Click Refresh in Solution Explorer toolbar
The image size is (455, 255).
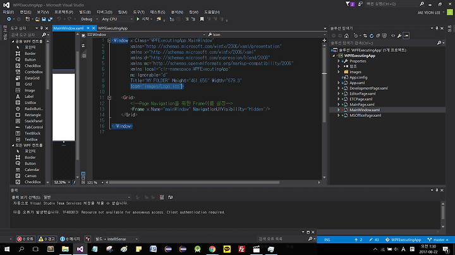(x=372, y=35)
